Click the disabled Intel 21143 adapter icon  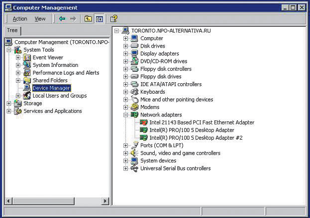click(x=144, y=122)
